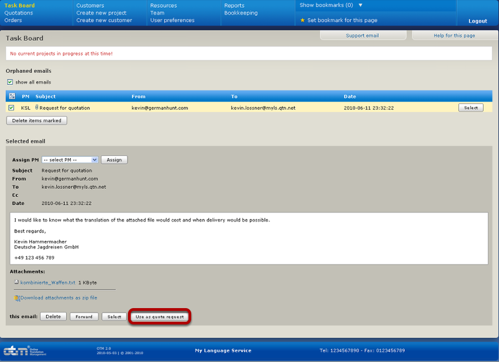Uncheck the KSL email row checkbox
Screen dimensions: 499x362
click(x=12, y=107)
